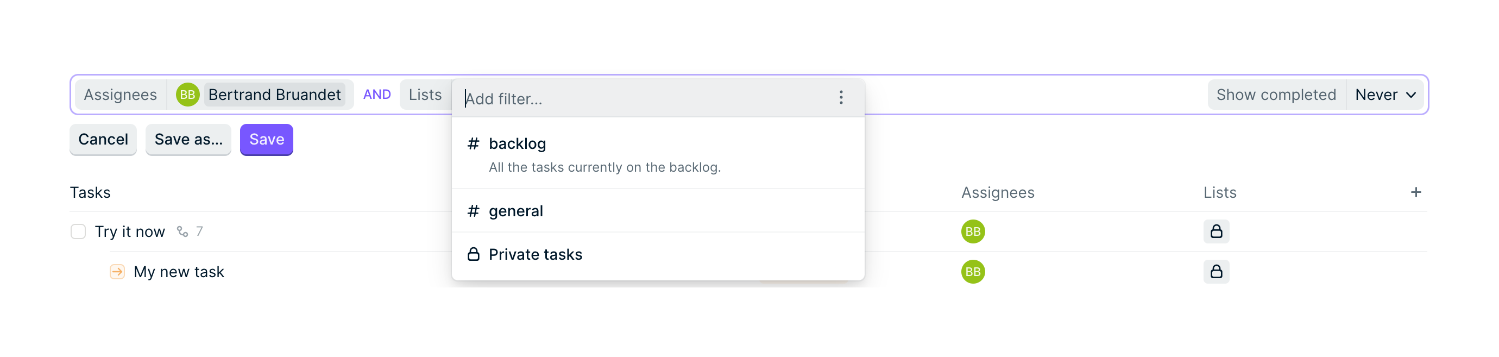The width and height of the screenshot is (1499, 357).
Task: Click the lock icon beside My new task's list
Action: pyautogui.click(x=1217, y=271)
